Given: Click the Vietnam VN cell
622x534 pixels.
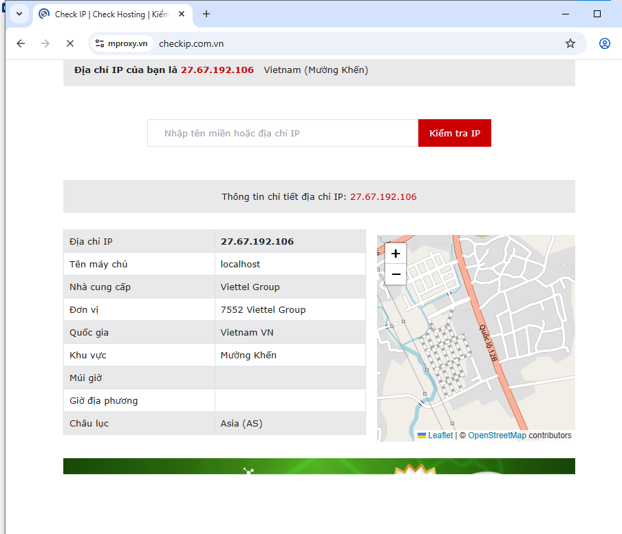Looking at the screenshot, I should [290, 333].
